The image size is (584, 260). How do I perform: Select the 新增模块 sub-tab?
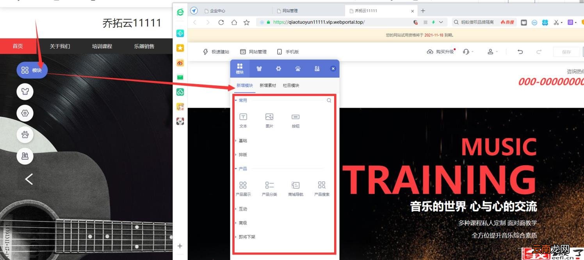(x=245, y=85)
